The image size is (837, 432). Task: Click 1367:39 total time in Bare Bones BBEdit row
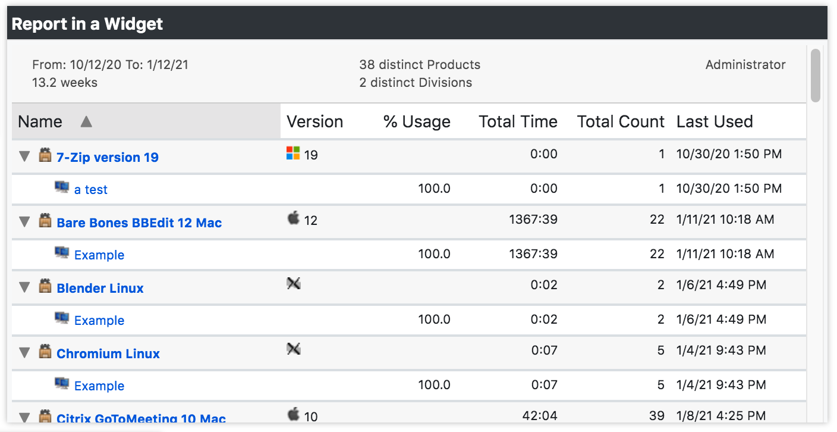[x=533, y=220]
